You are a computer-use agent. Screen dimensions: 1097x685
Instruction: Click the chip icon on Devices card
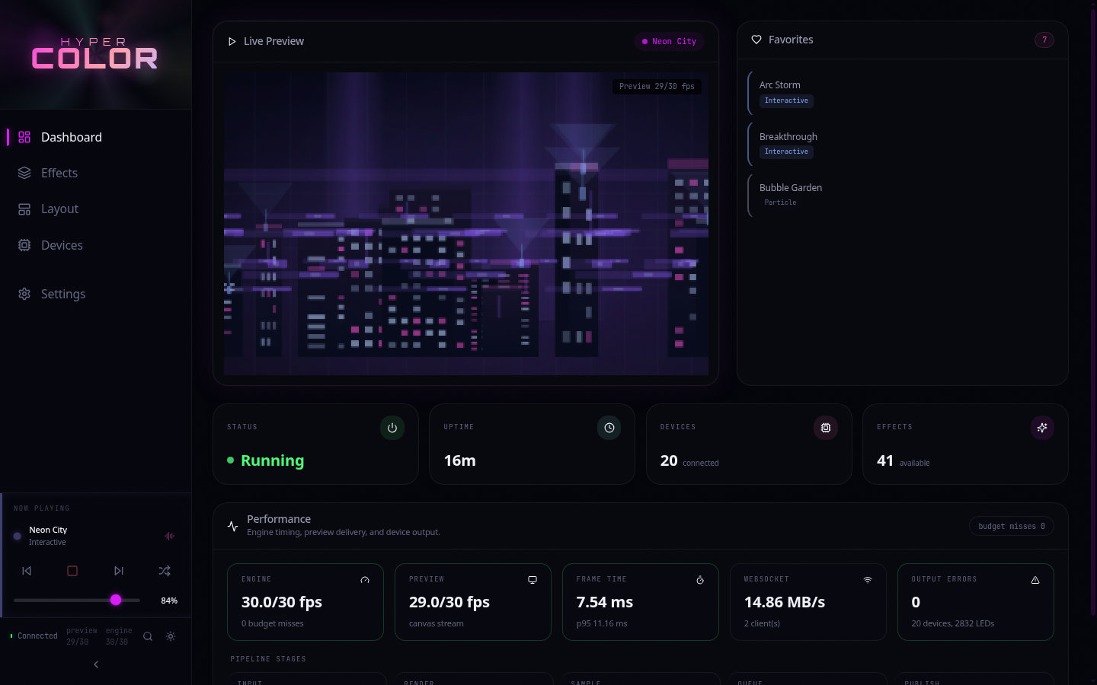pyautogui.click(x=826, y=428)
